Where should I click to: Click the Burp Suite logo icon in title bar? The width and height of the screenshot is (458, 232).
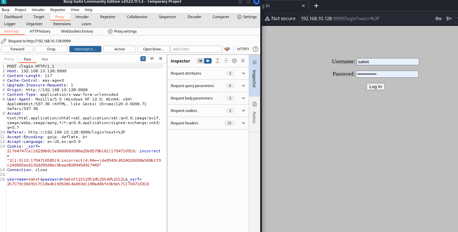point(3,2)
